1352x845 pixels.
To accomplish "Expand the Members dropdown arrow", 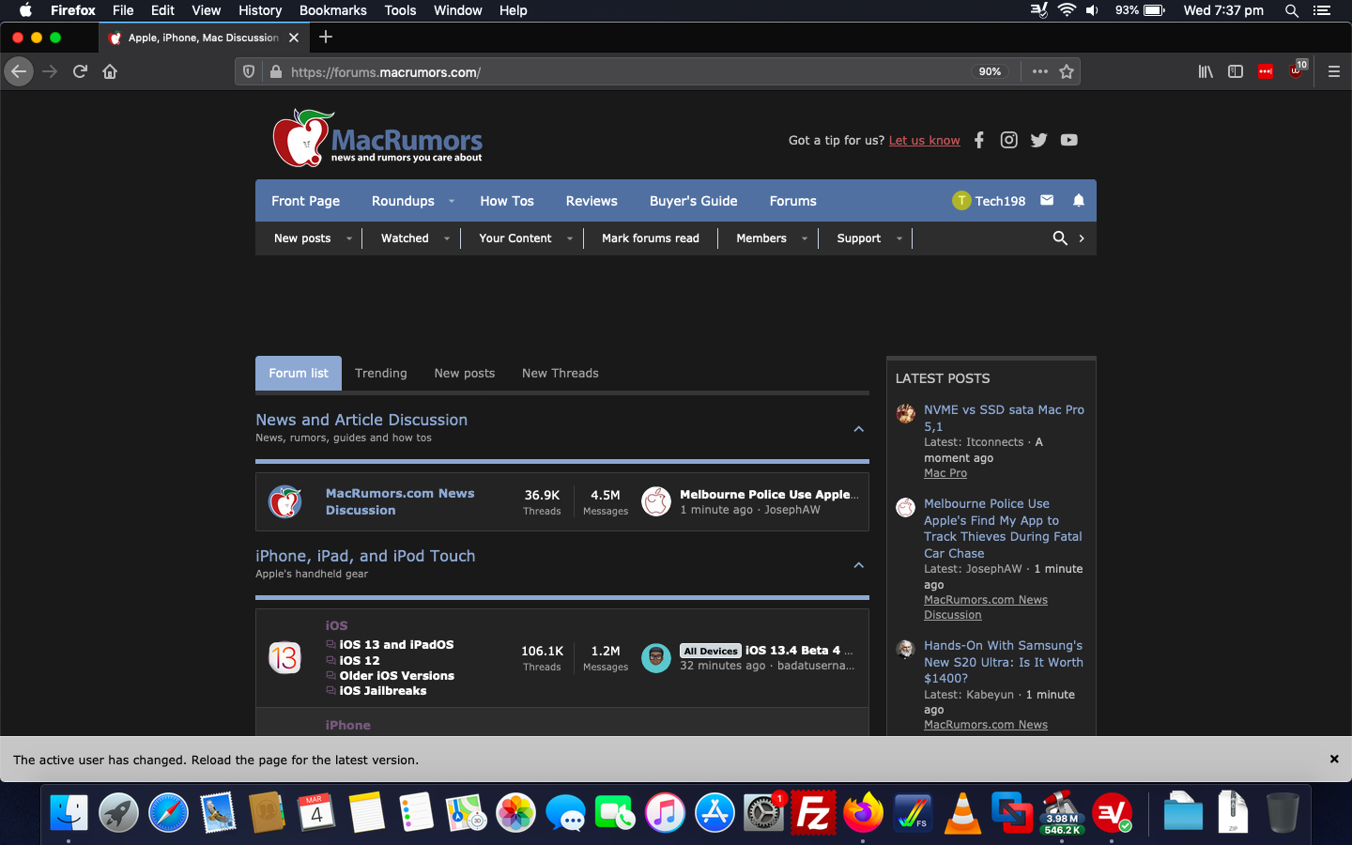I will (805, 238).
